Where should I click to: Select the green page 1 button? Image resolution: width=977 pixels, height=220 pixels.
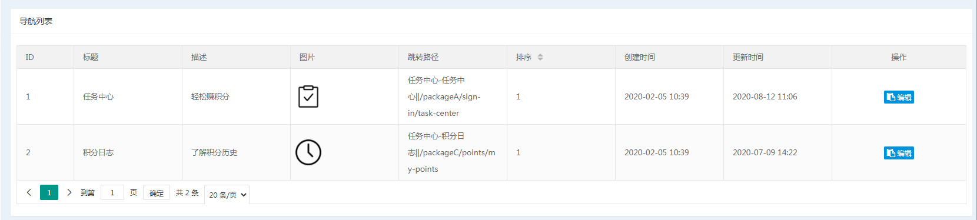coord(49,192)
